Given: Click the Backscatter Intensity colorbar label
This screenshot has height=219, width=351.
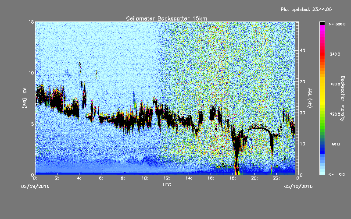Looking at the screenshot, I should pyautogui.click(x=343, y=99).
